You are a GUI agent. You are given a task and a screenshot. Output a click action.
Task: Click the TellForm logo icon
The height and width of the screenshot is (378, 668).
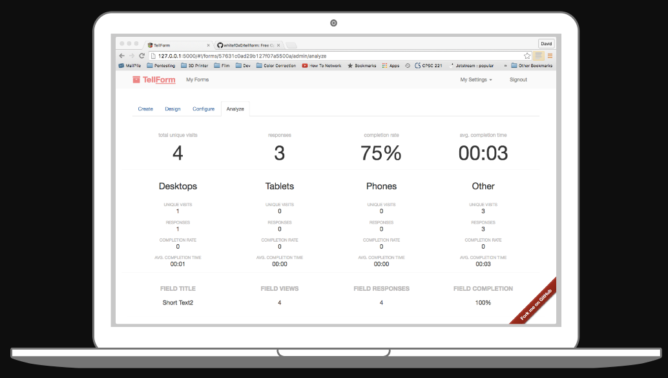pos(136,79)
